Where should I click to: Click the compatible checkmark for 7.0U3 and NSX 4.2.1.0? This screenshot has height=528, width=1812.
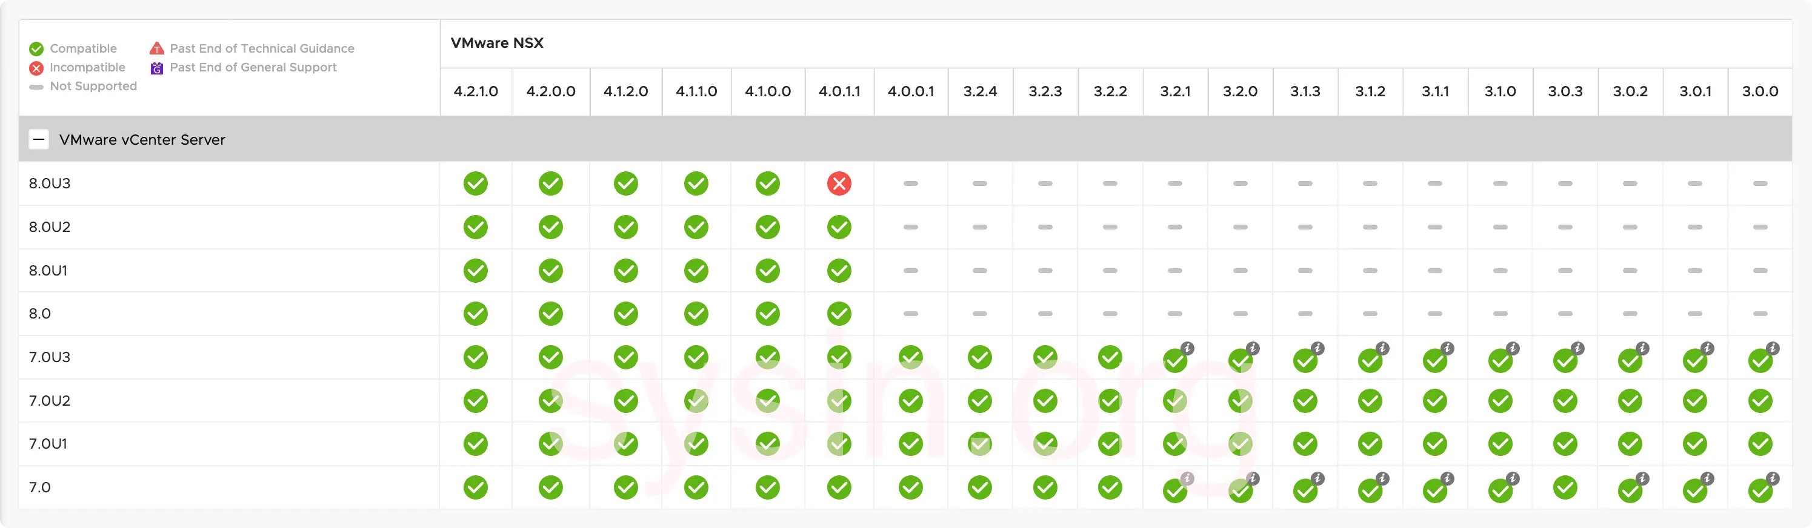[x=476, y=357]
